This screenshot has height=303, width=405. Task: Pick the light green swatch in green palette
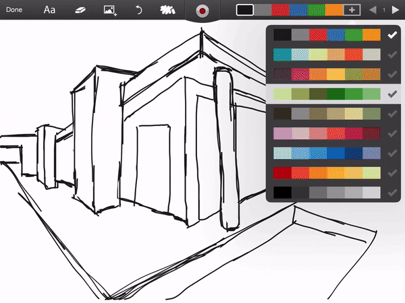pos(282,94)
